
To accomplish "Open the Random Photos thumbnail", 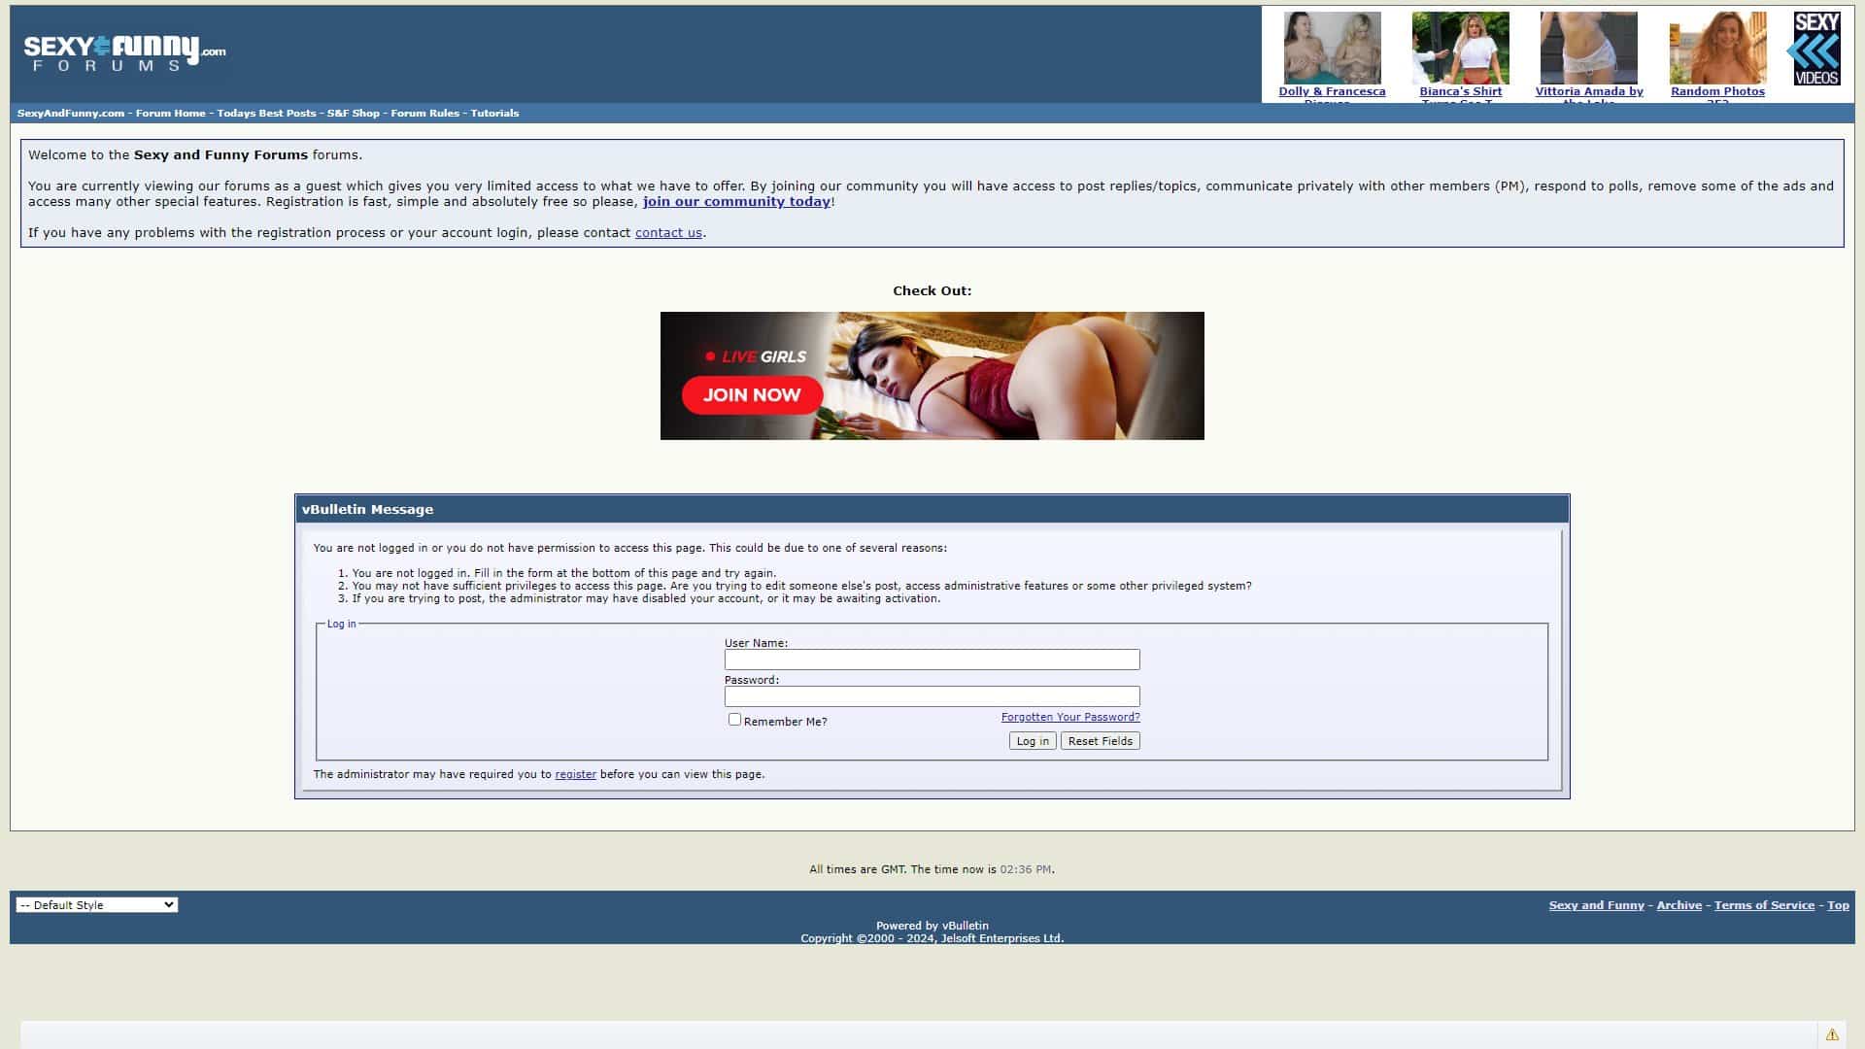I will pyautogui.click(x=1717, y=47).
